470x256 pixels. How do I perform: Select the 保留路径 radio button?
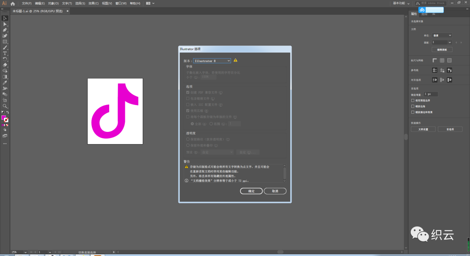(188, 139)
